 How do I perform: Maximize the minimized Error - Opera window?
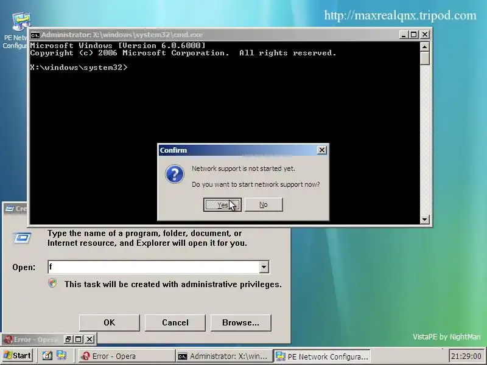point(79,339)
